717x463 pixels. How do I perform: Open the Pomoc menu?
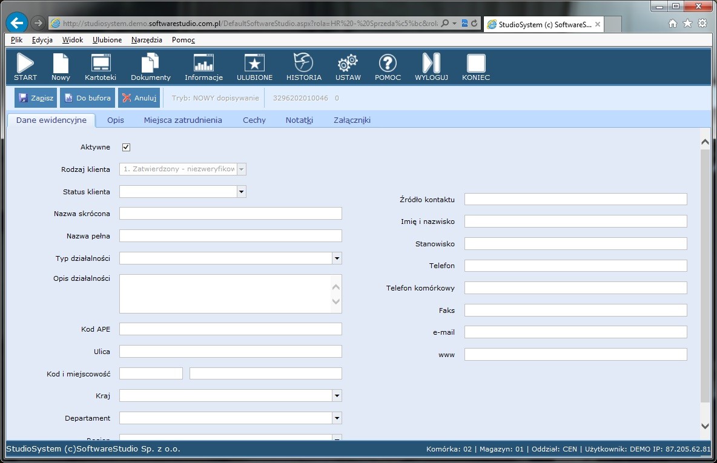pyautogui.click(x=183, y=40)
